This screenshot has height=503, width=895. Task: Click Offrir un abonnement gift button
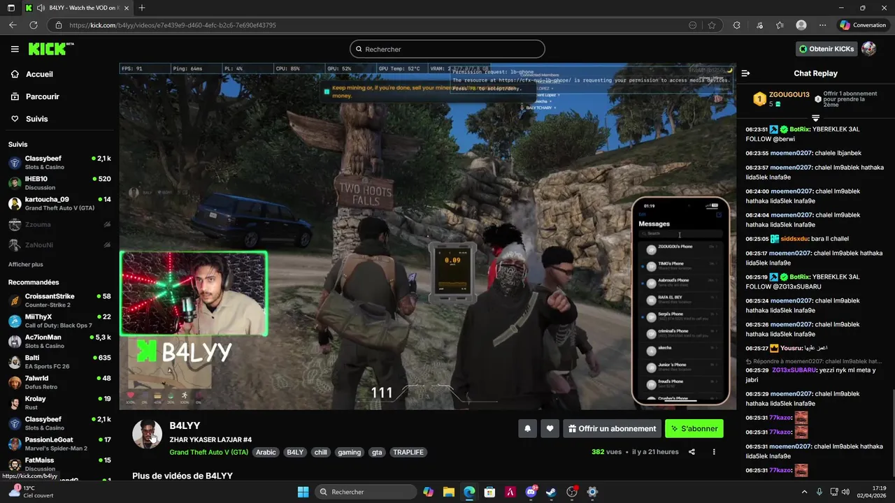pos(612,429)
